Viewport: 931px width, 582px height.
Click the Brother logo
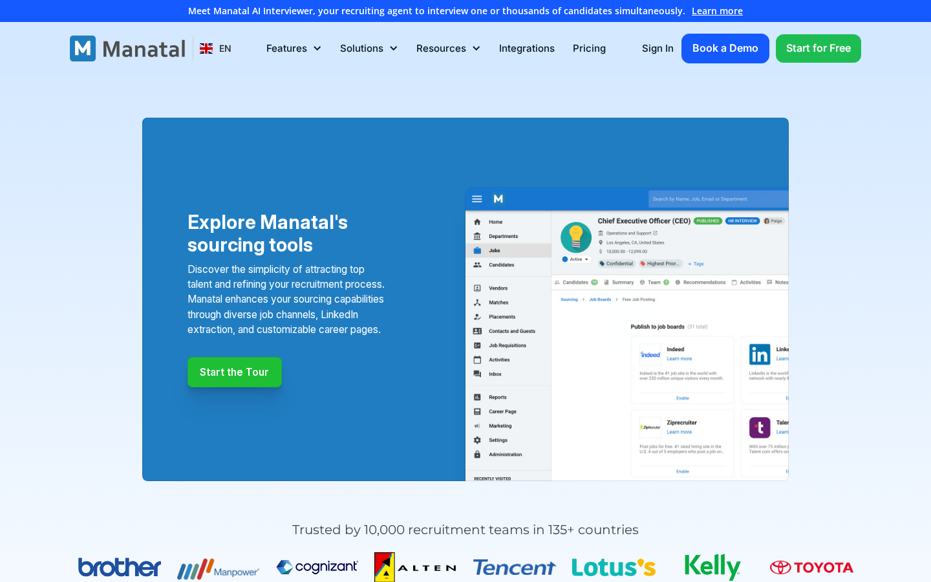[120, 567]
